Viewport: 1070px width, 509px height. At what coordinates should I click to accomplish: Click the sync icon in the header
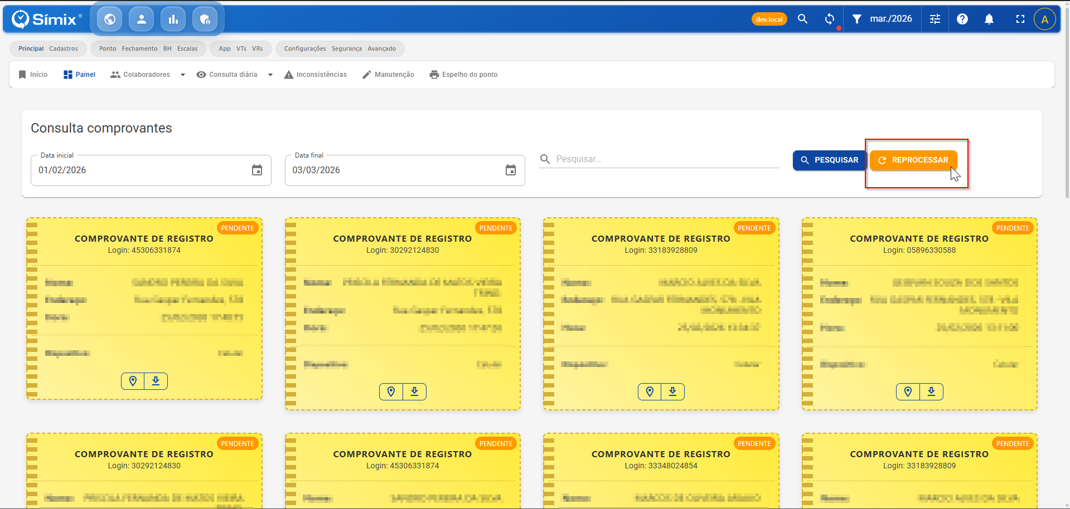pos(830,19)
